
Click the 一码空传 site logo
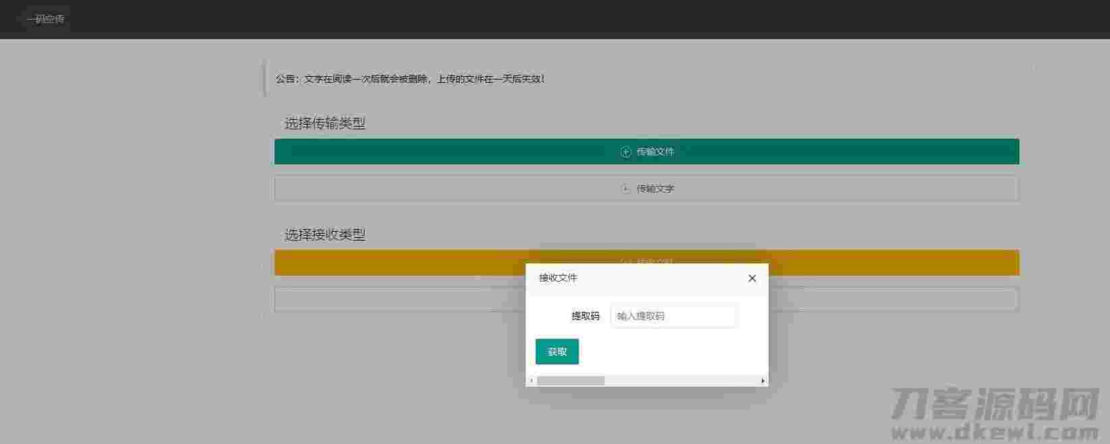45,19
